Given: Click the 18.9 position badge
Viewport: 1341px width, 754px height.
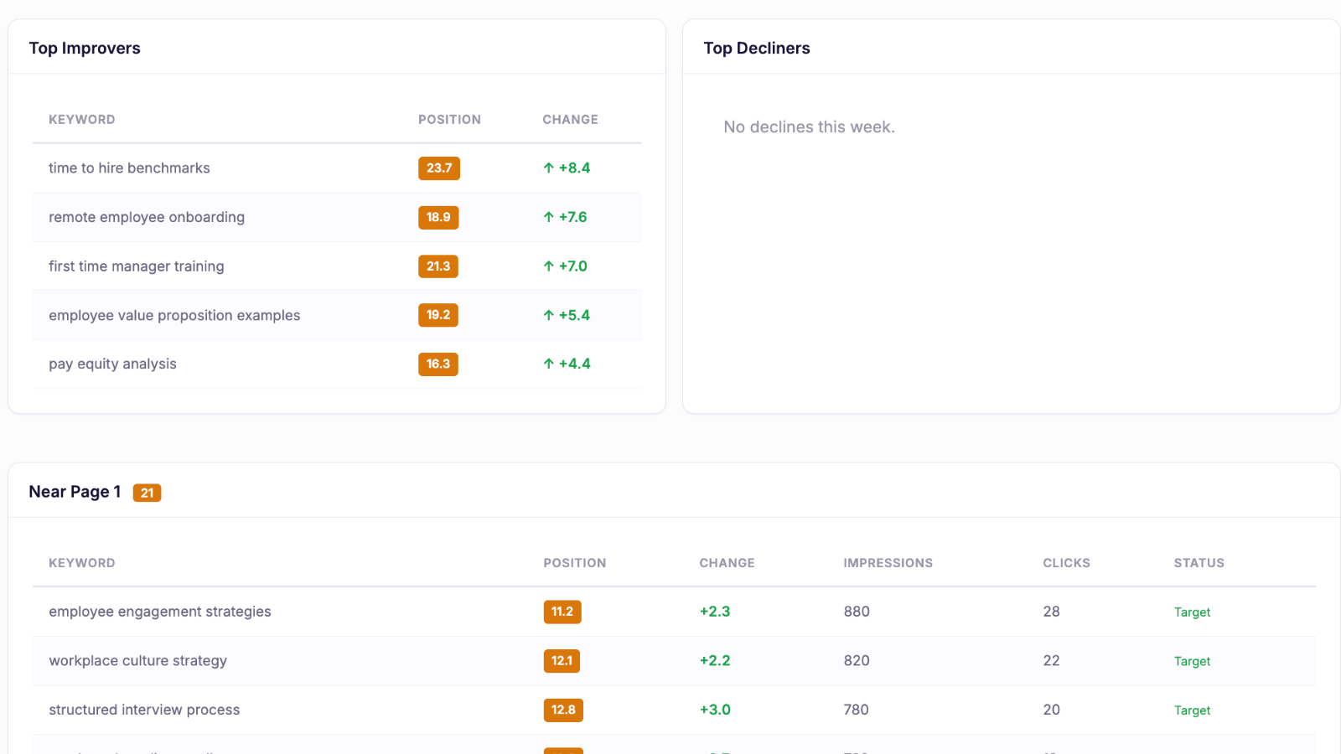Looking at the screenshot, I should [x=438, y=217].
